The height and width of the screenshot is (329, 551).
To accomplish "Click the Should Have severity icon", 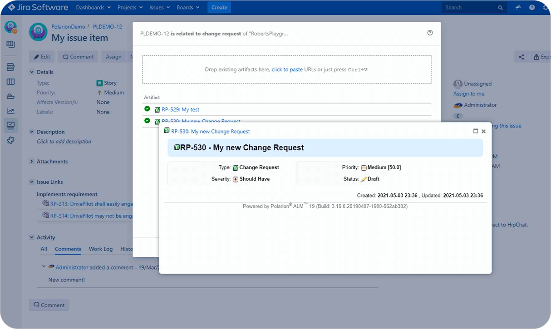I will [236, 179].
